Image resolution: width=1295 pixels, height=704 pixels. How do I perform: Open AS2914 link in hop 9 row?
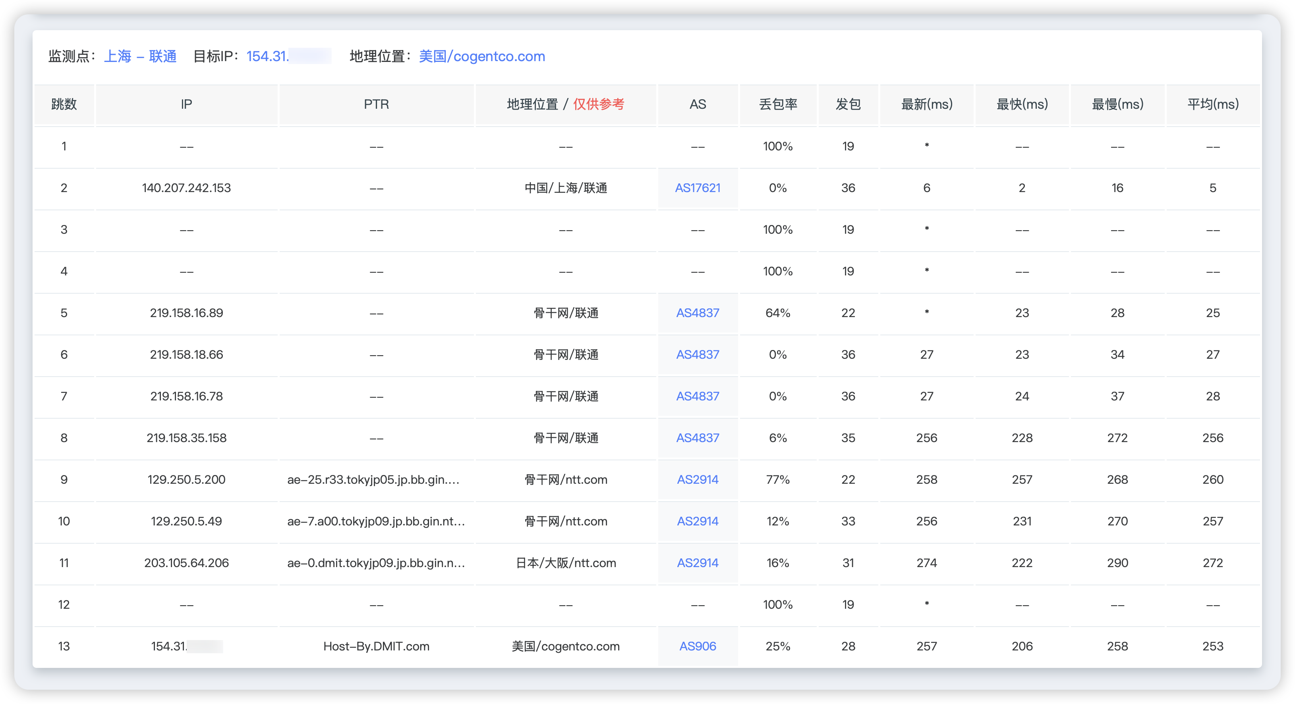(x=697, y=479)
